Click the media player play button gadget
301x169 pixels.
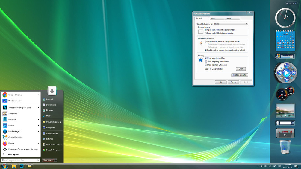[x=286, y=73]
